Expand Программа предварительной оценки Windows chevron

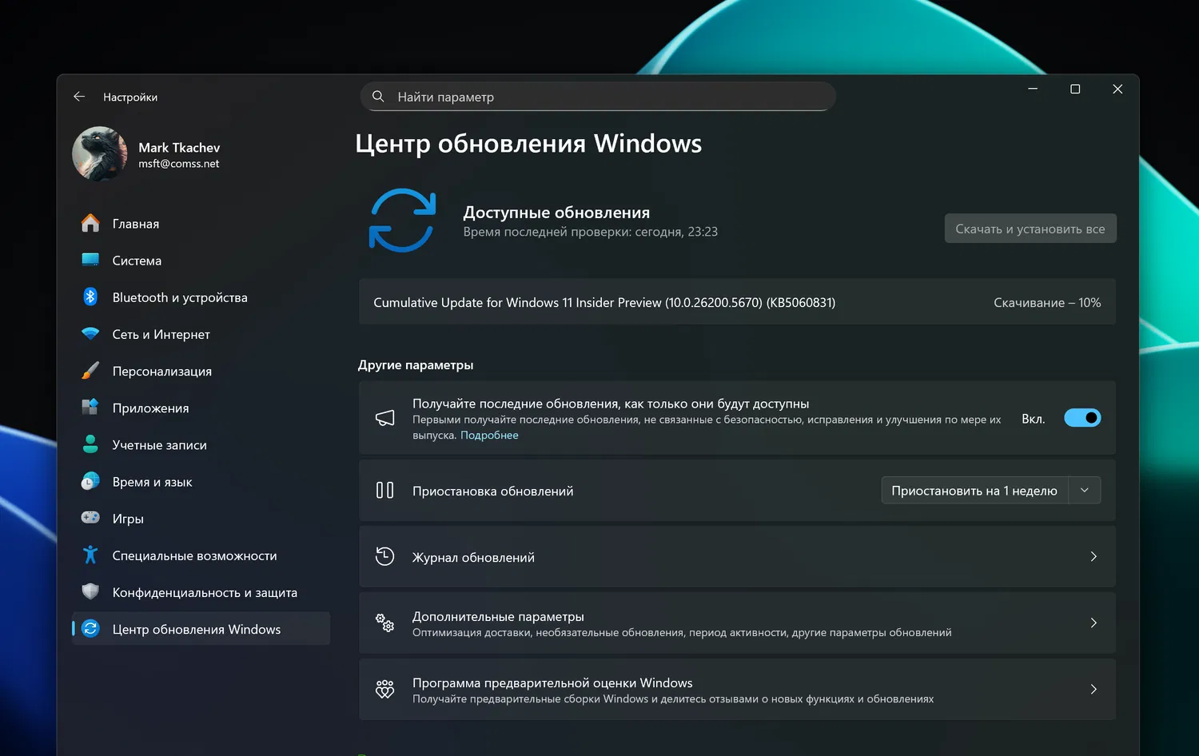tap(1093, 690)
